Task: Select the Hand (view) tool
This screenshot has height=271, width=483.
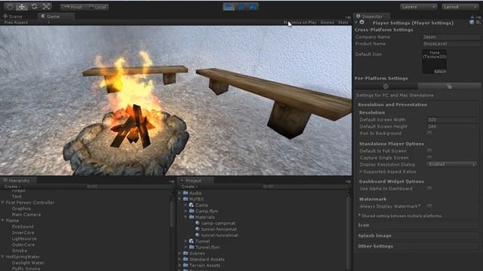Action: (10, 7)
